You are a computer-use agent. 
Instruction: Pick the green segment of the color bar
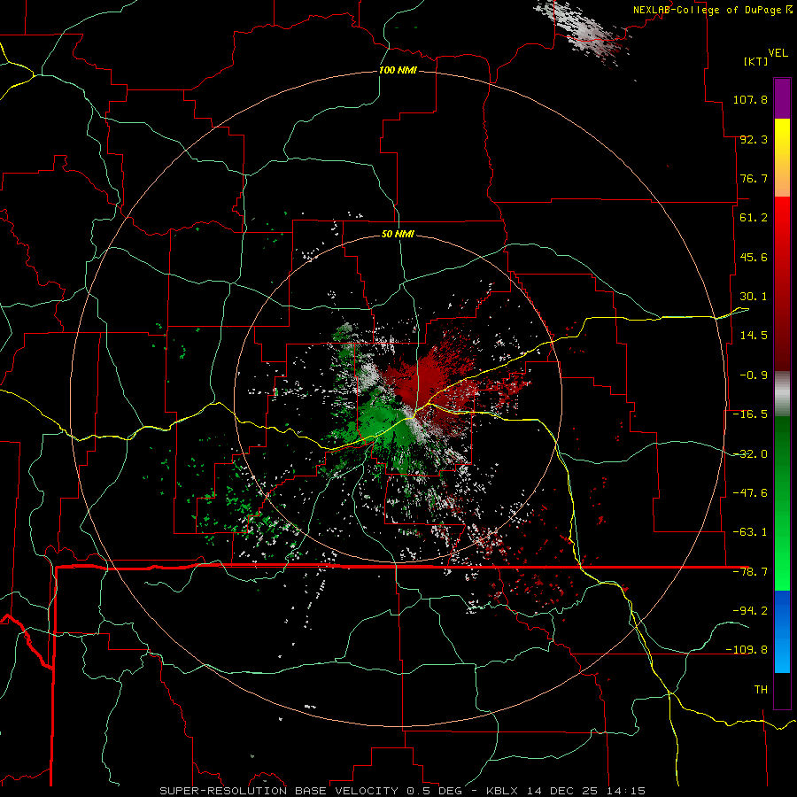pyautogui.click(x=782, y=503)
